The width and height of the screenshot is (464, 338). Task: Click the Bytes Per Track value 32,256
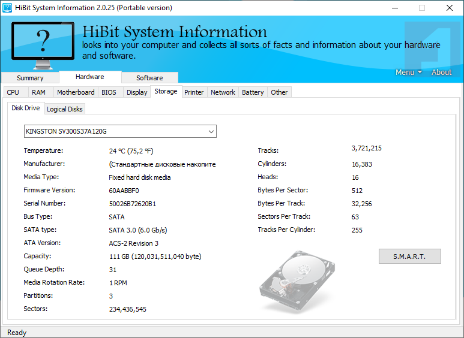click(361, 204)
